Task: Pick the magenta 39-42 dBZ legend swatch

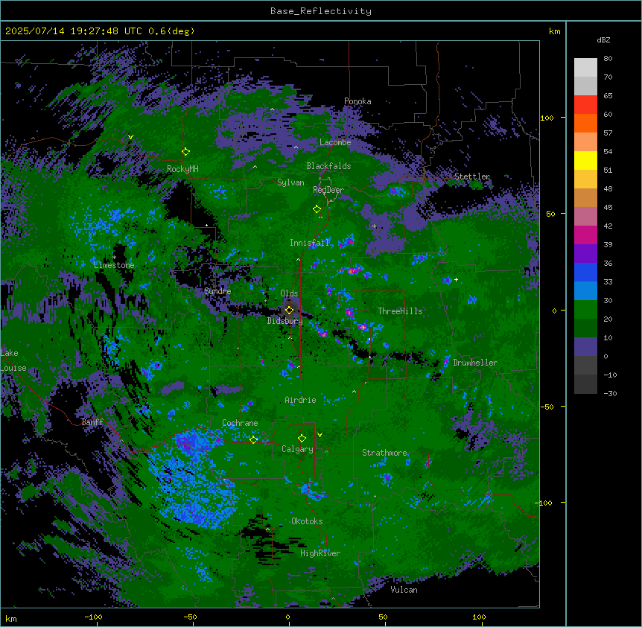Action: (x=585, y=235)
